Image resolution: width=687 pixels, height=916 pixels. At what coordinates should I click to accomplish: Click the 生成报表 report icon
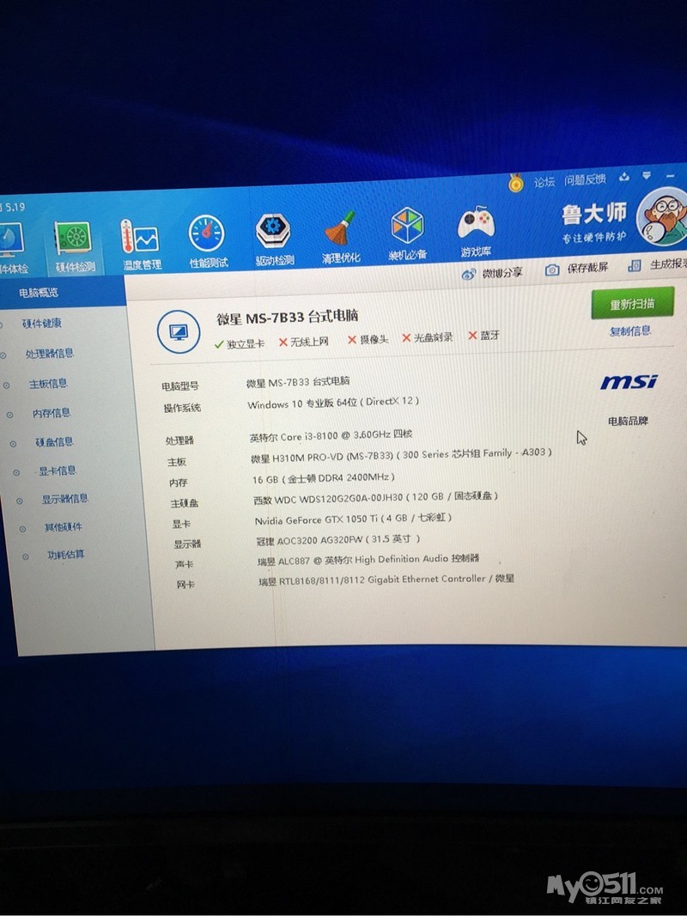pyautogui.click(x=635, y=266)
